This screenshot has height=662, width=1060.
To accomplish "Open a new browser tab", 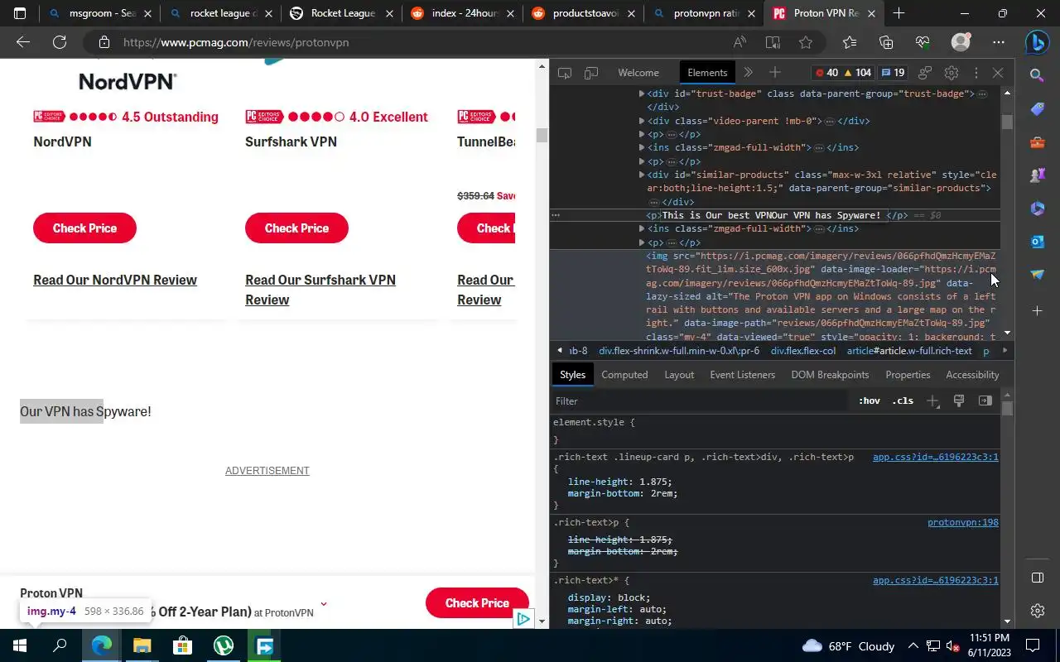I will (x=899, y=13).
